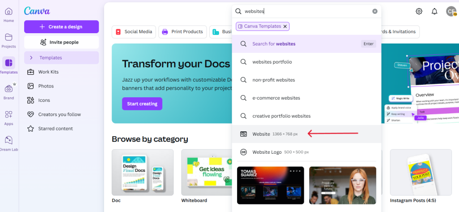
Task: Click the Website Logo design type icon
Action: tap(243, 152)
